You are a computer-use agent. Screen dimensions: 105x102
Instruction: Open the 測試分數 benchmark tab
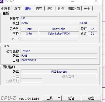(x=74, y=8)
